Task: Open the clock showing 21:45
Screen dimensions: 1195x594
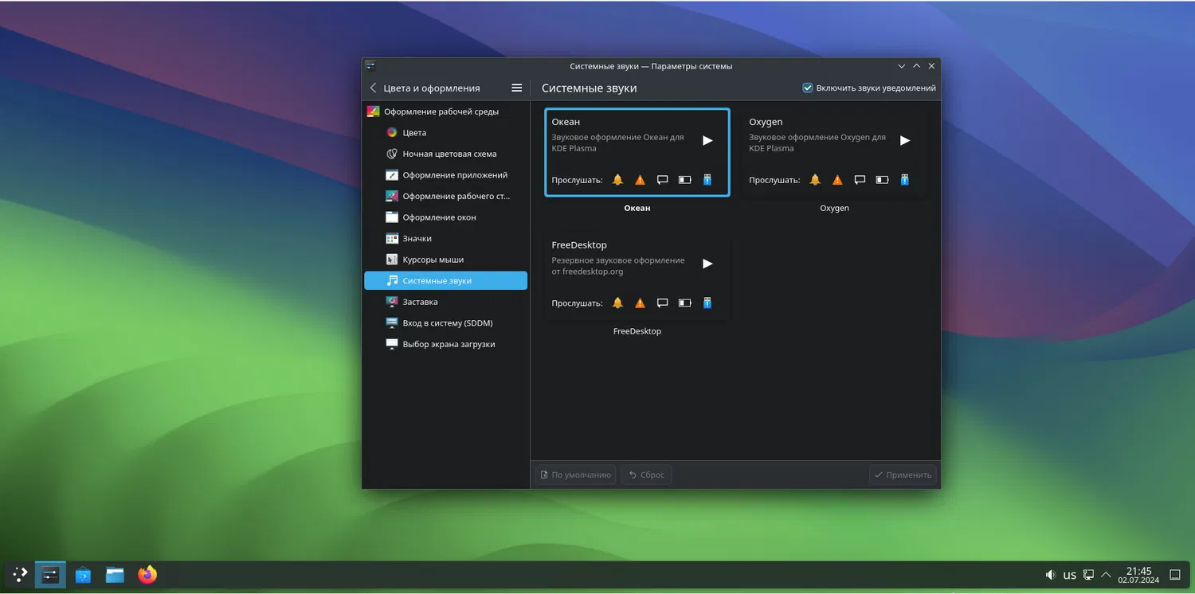Action: pos(1138,575)
